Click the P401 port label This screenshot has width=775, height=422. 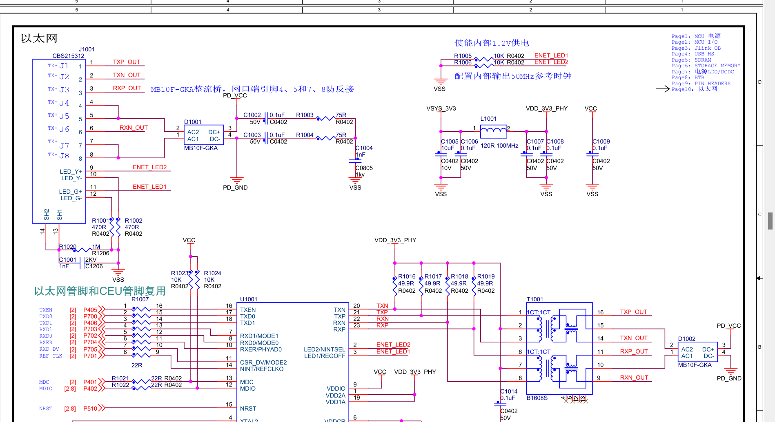(x=90, y=382)
